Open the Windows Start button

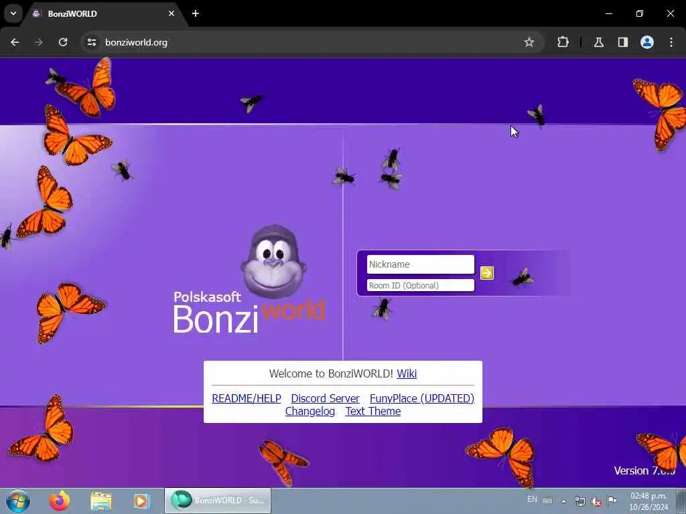[18, 501]
